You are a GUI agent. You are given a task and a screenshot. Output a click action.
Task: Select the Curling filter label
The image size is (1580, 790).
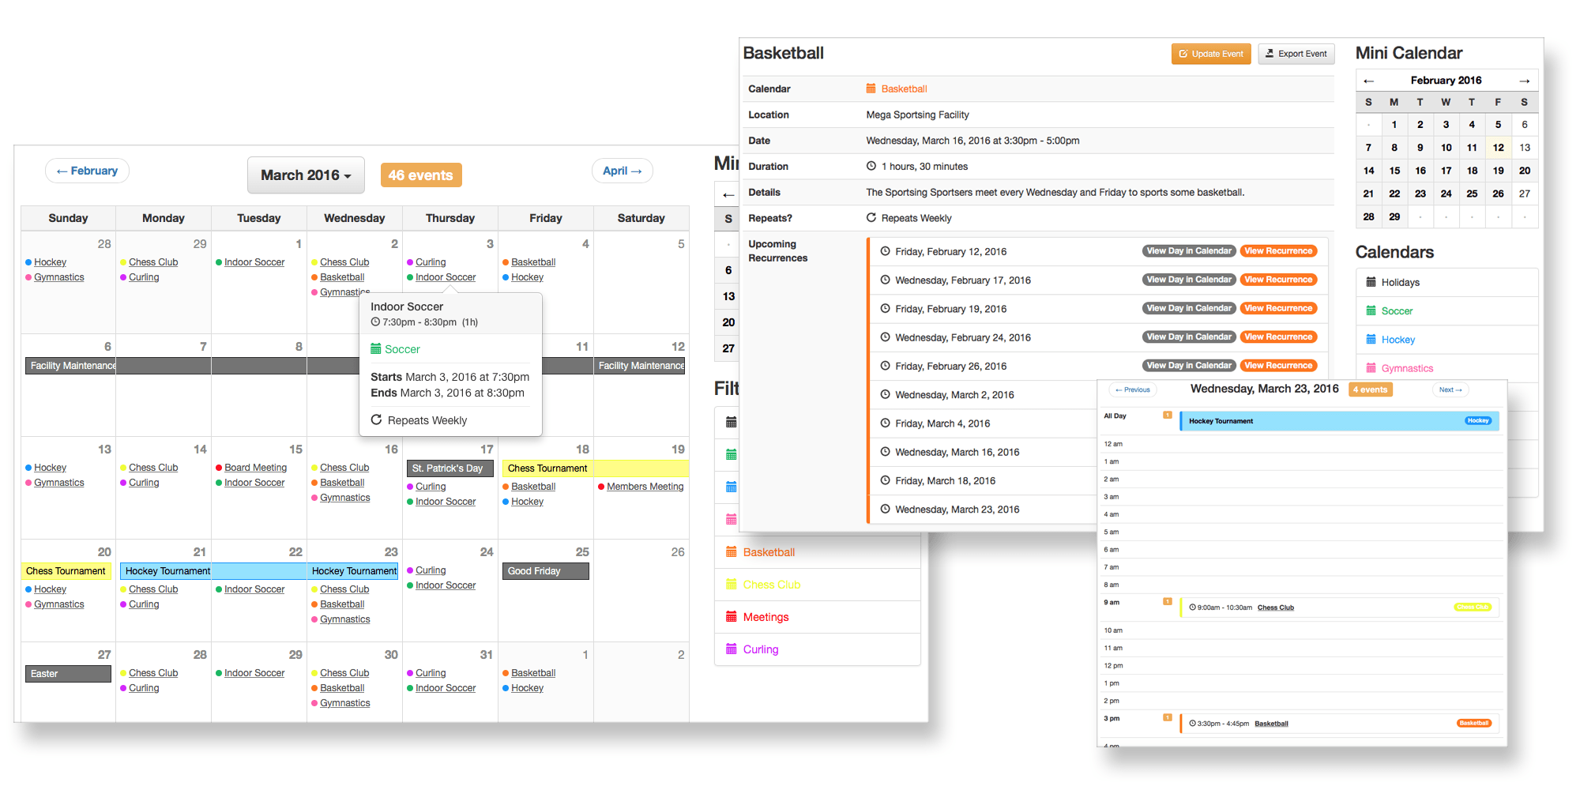[x=761, y=649]
